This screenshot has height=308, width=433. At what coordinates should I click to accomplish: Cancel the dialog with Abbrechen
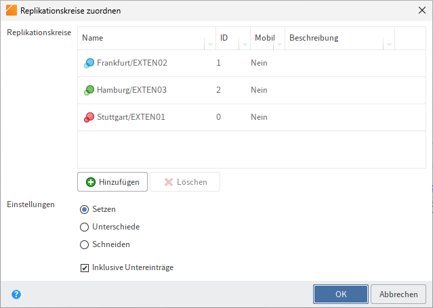point(398,294)
